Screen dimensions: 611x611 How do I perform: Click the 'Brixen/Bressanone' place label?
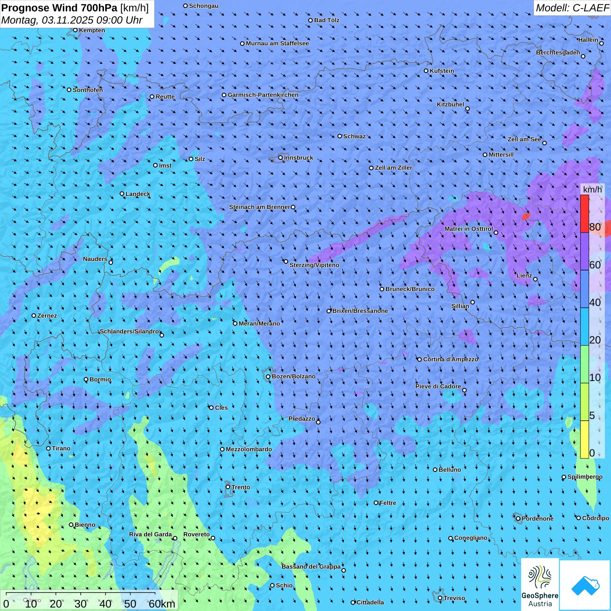[x=360, y=311]
